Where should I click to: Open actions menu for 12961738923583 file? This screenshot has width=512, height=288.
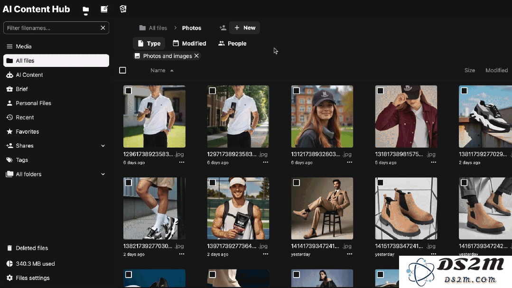pyautogui.click(x=182, y=162)
